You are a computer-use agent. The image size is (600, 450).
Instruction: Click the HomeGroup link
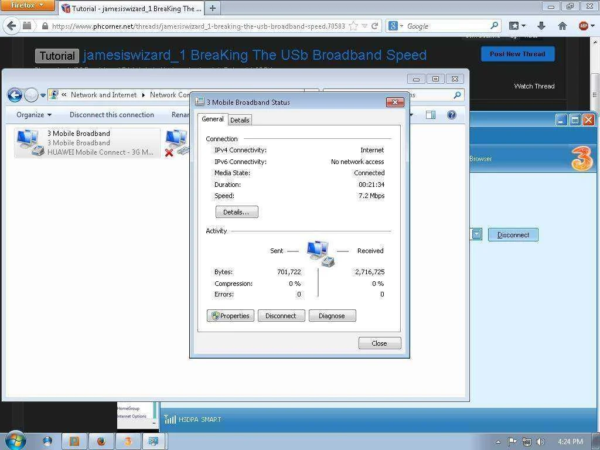(x=128, y=408)
